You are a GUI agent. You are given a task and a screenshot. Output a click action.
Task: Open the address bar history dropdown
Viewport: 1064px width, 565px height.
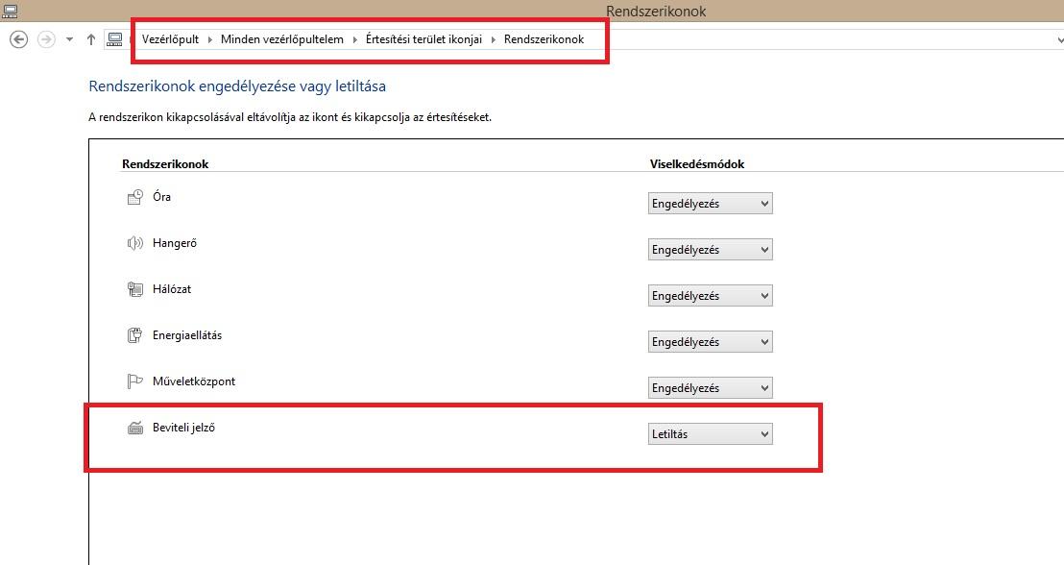(1058, 40)
